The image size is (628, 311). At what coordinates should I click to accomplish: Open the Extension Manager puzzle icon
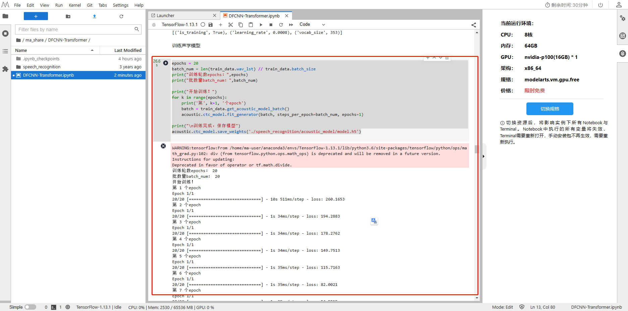point(5,69)
